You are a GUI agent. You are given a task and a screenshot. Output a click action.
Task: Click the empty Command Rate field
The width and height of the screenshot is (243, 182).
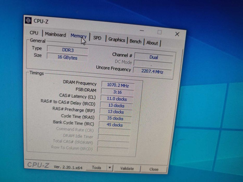pos(114,131)
